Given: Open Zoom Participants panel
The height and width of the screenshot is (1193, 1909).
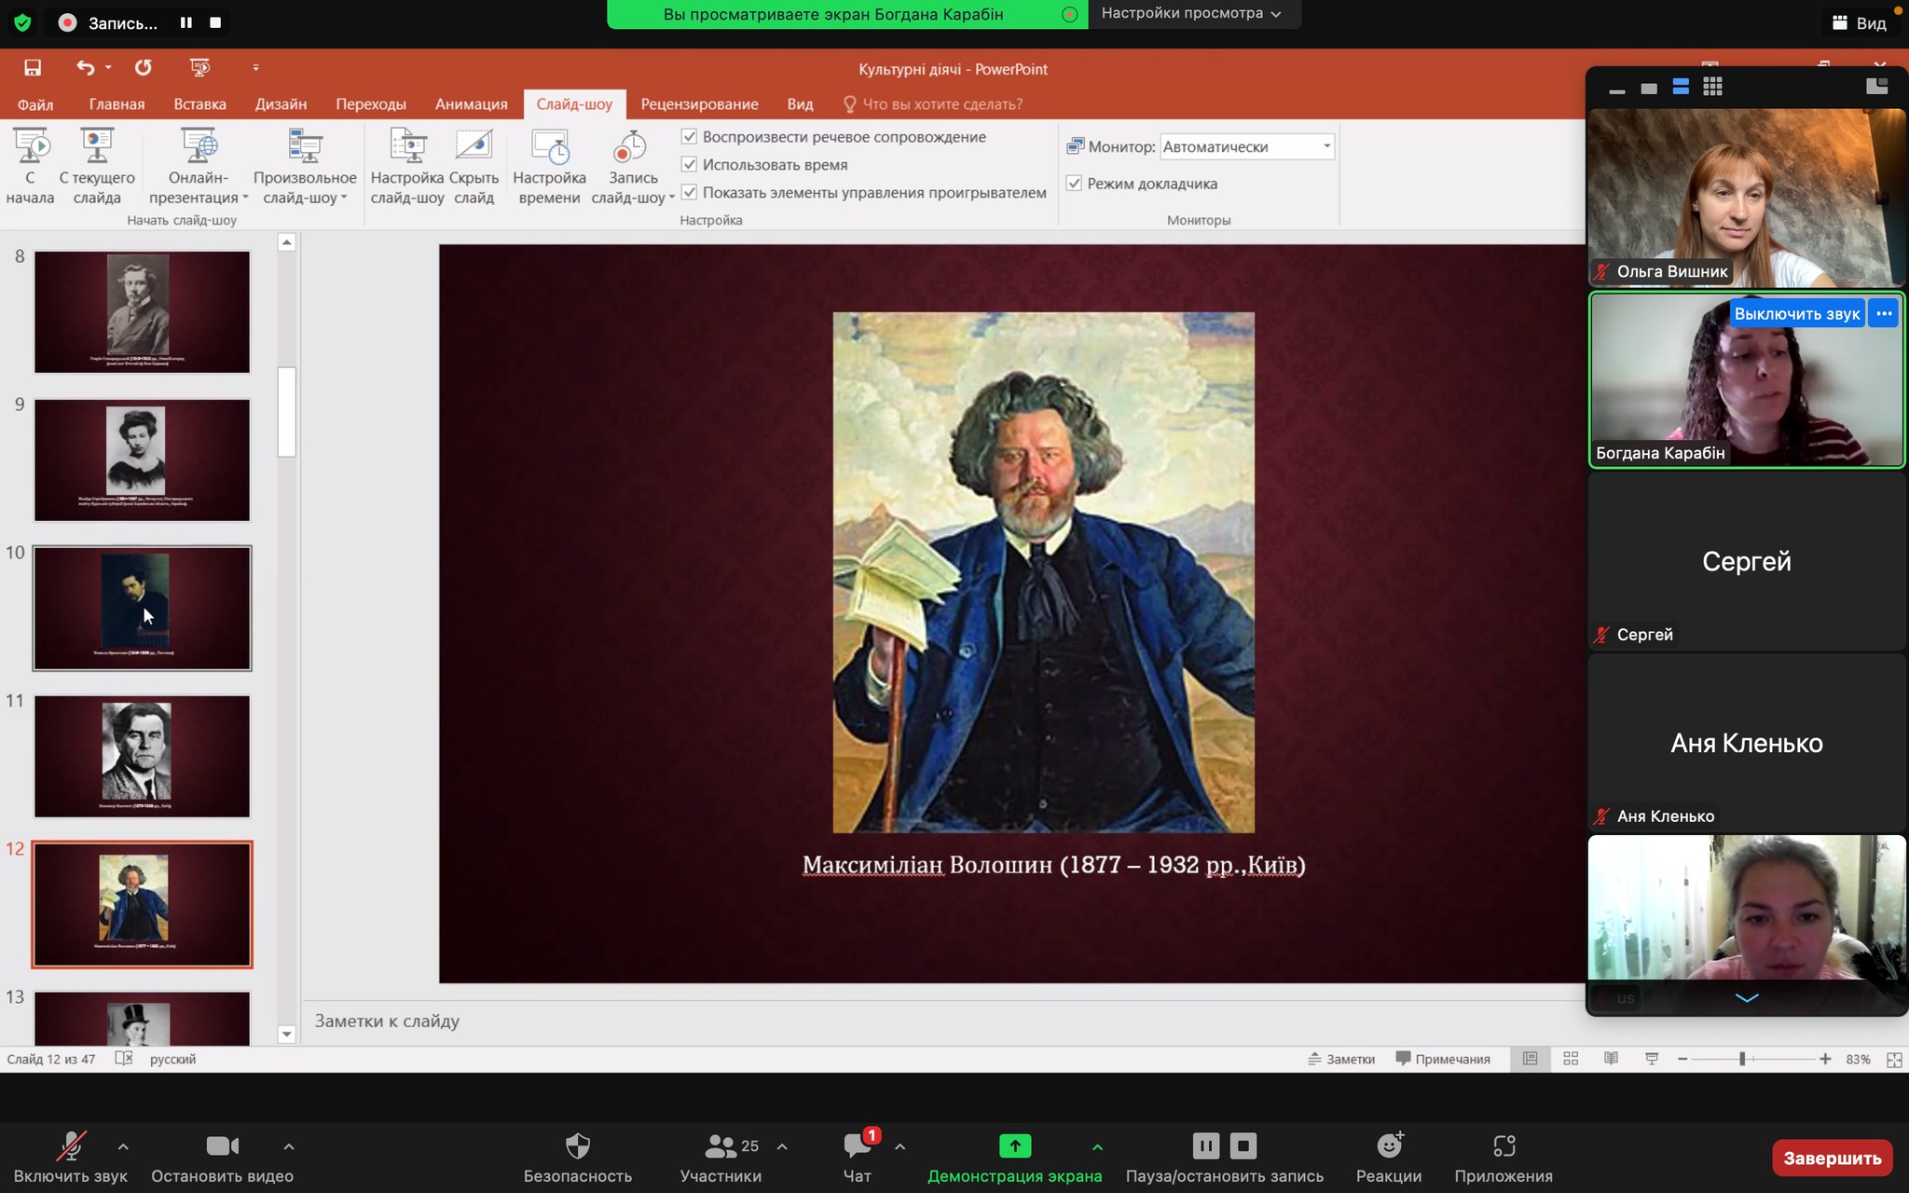Looking at the screenshot, I should [721, 1158].
